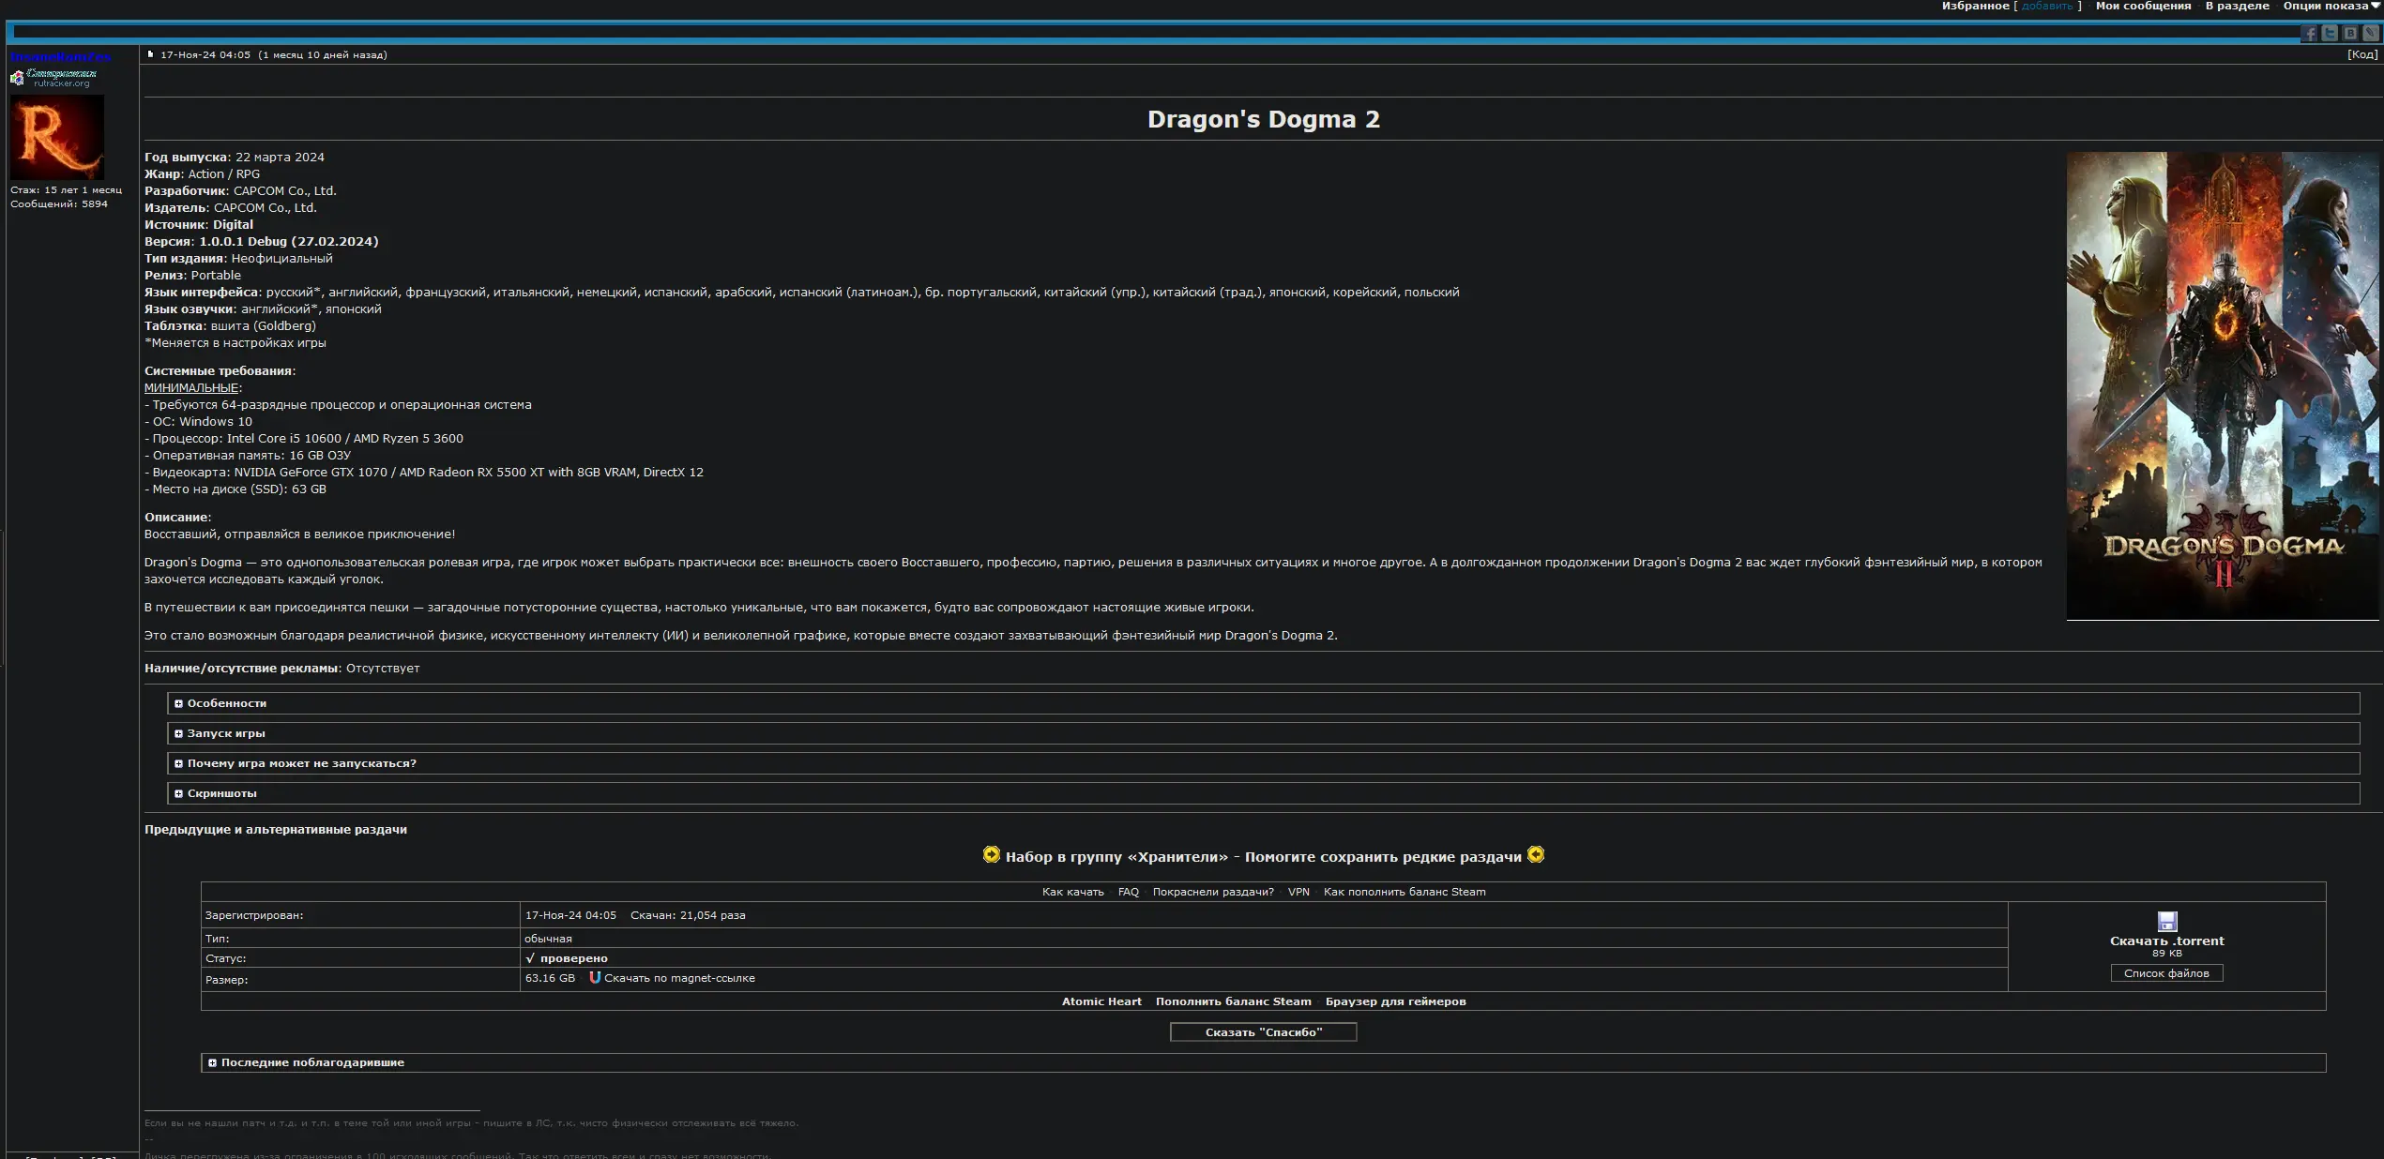Click the magnet link icon
Image resolution: width=2384 pixels, height=1159 pixels.
point(595,977)
